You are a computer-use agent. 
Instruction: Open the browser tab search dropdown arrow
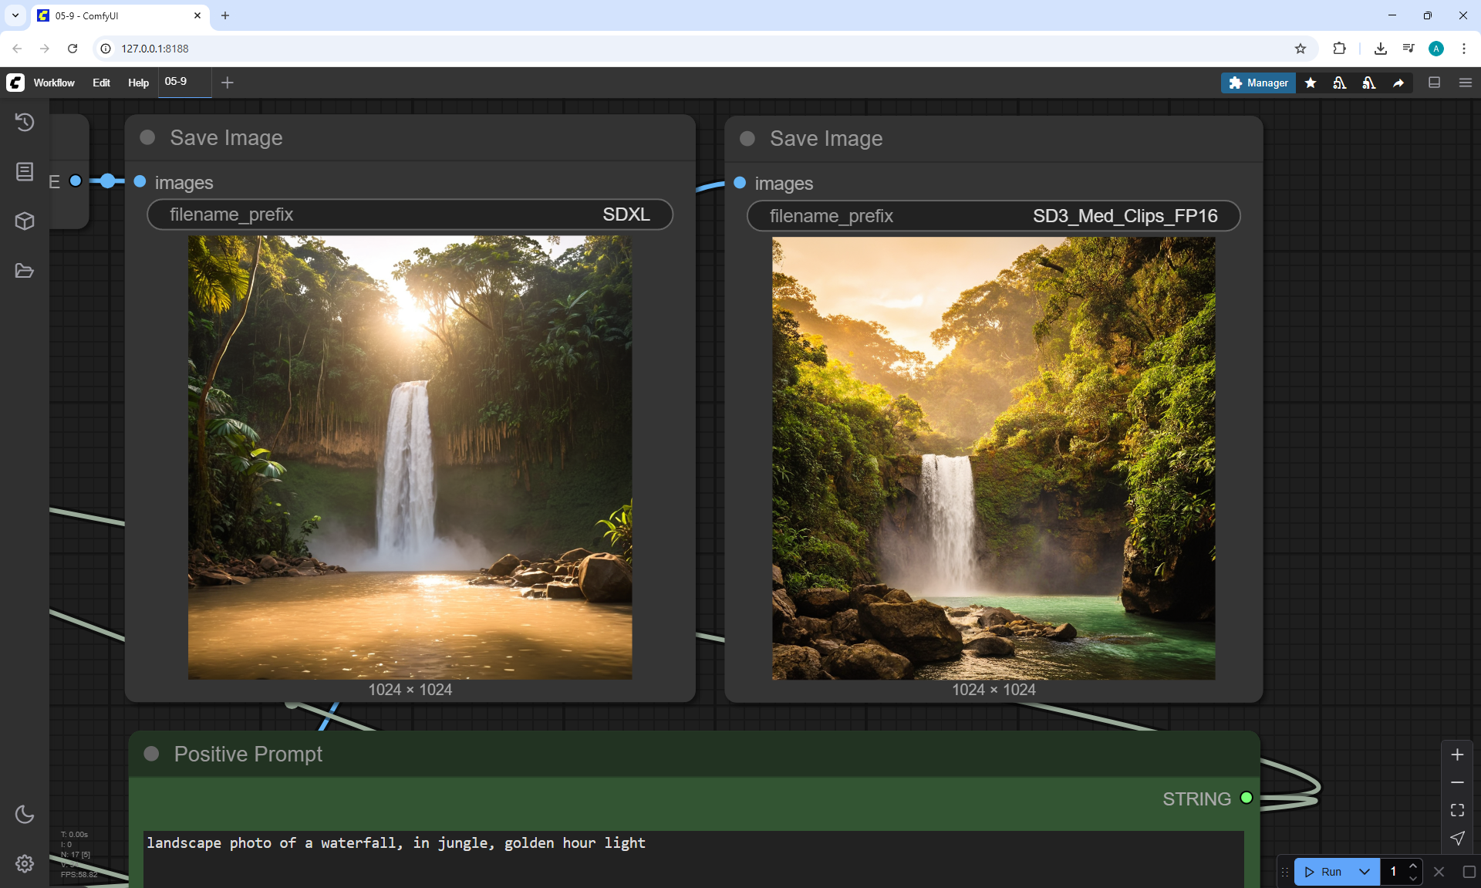pyautogui.click(x=15, y=15)
